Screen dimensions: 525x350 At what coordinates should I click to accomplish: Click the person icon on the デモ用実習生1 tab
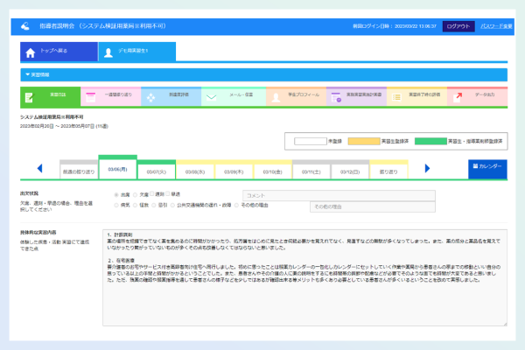click(x=109, y=52)
